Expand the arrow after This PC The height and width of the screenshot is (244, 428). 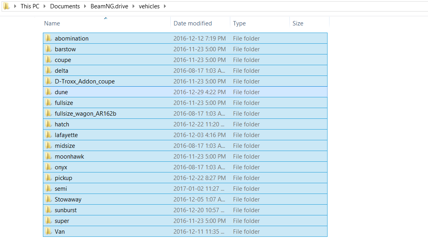point(44,6)
